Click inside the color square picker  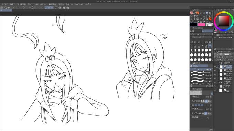click(x=224, y=21)
